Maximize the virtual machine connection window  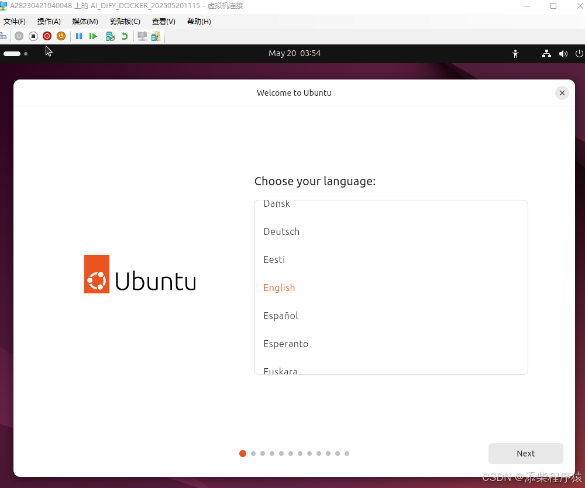(553, 6)
